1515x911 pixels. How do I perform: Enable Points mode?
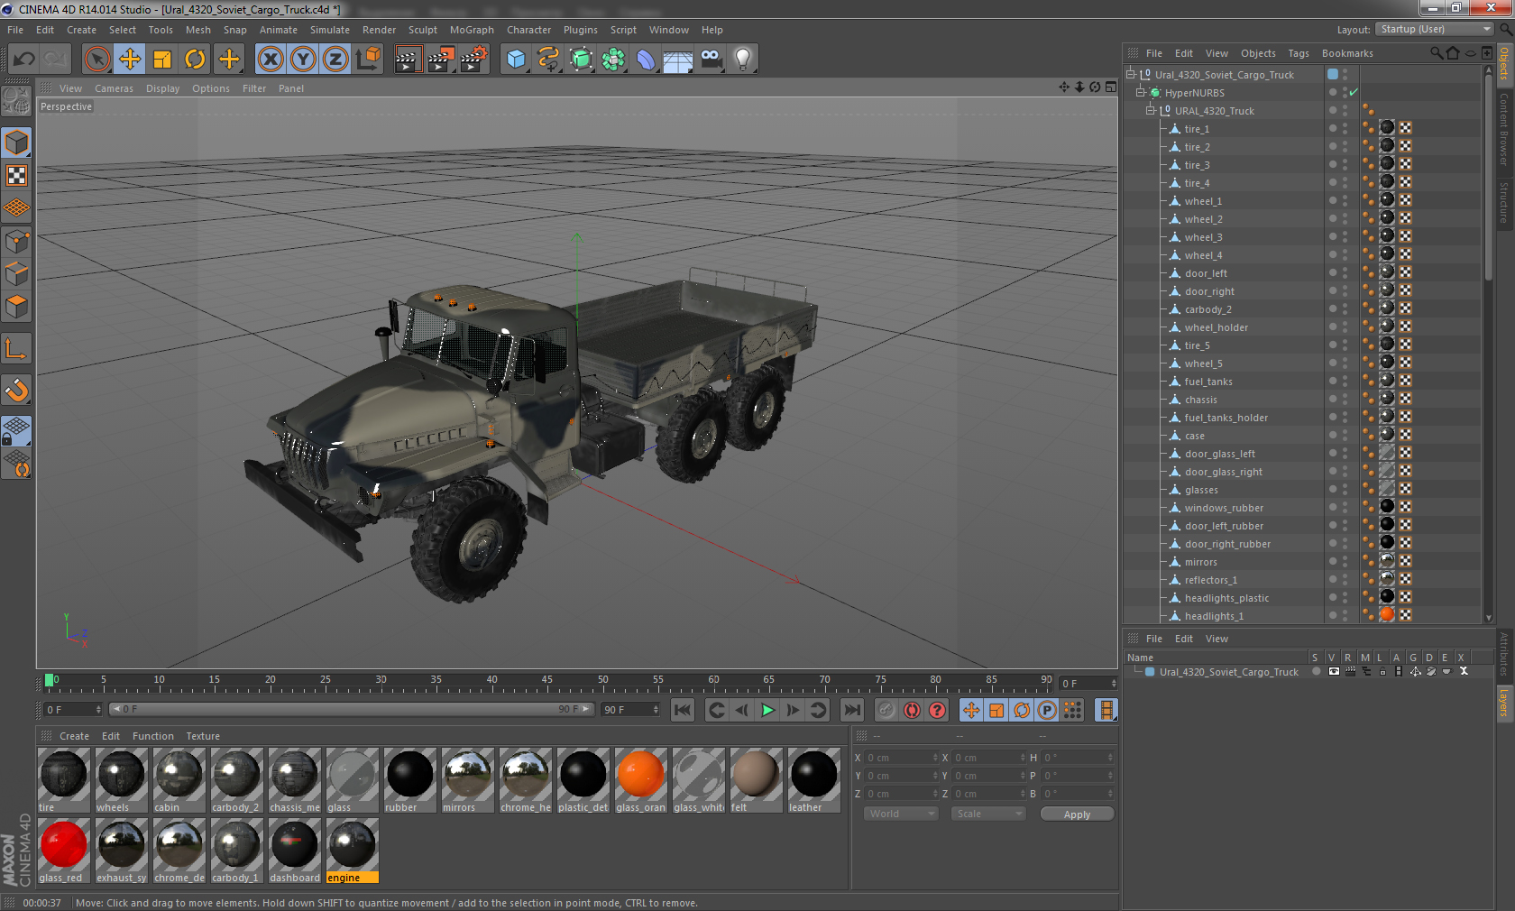(16, 241)
